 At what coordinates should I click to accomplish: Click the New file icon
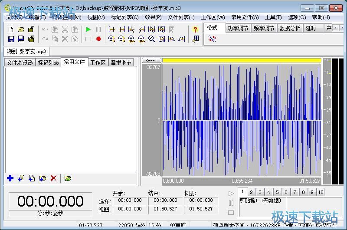point(11,30)
